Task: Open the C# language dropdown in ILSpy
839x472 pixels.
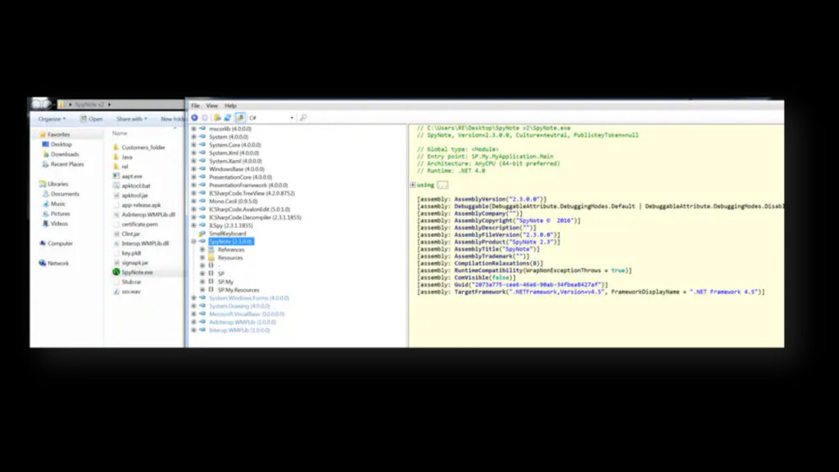Action: (x=270, y=118)
